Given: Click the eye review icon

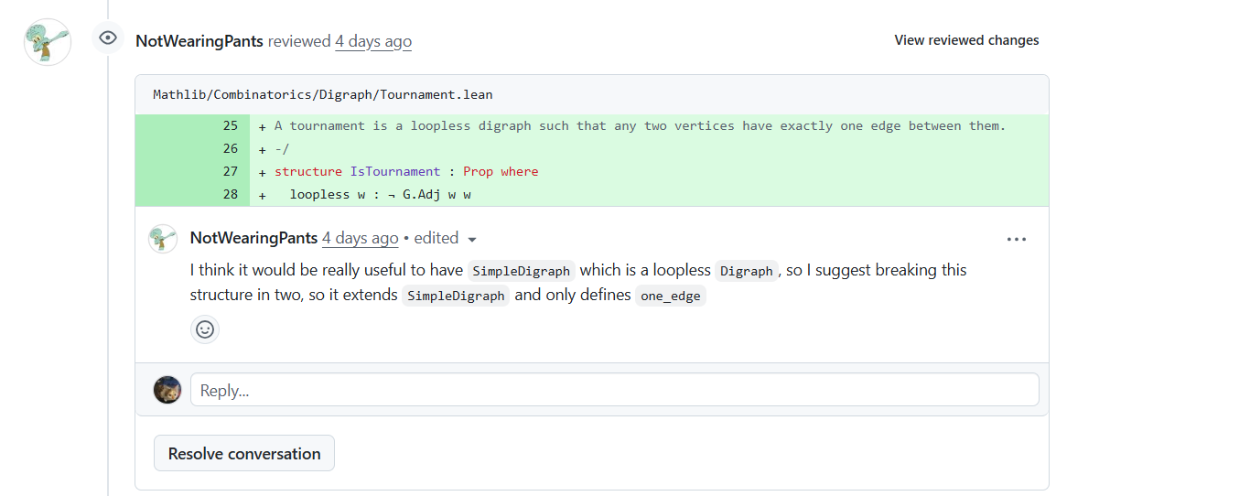Looking at the screenshot, I should (108, 38).
